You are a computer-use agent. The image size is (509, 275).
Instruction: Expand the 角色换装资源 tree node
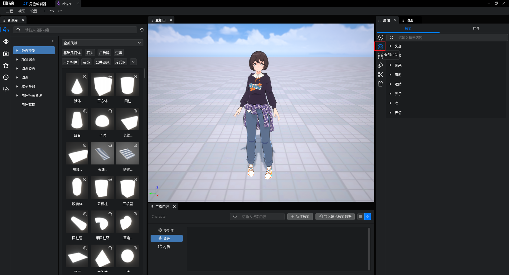(x=17, y=95)
